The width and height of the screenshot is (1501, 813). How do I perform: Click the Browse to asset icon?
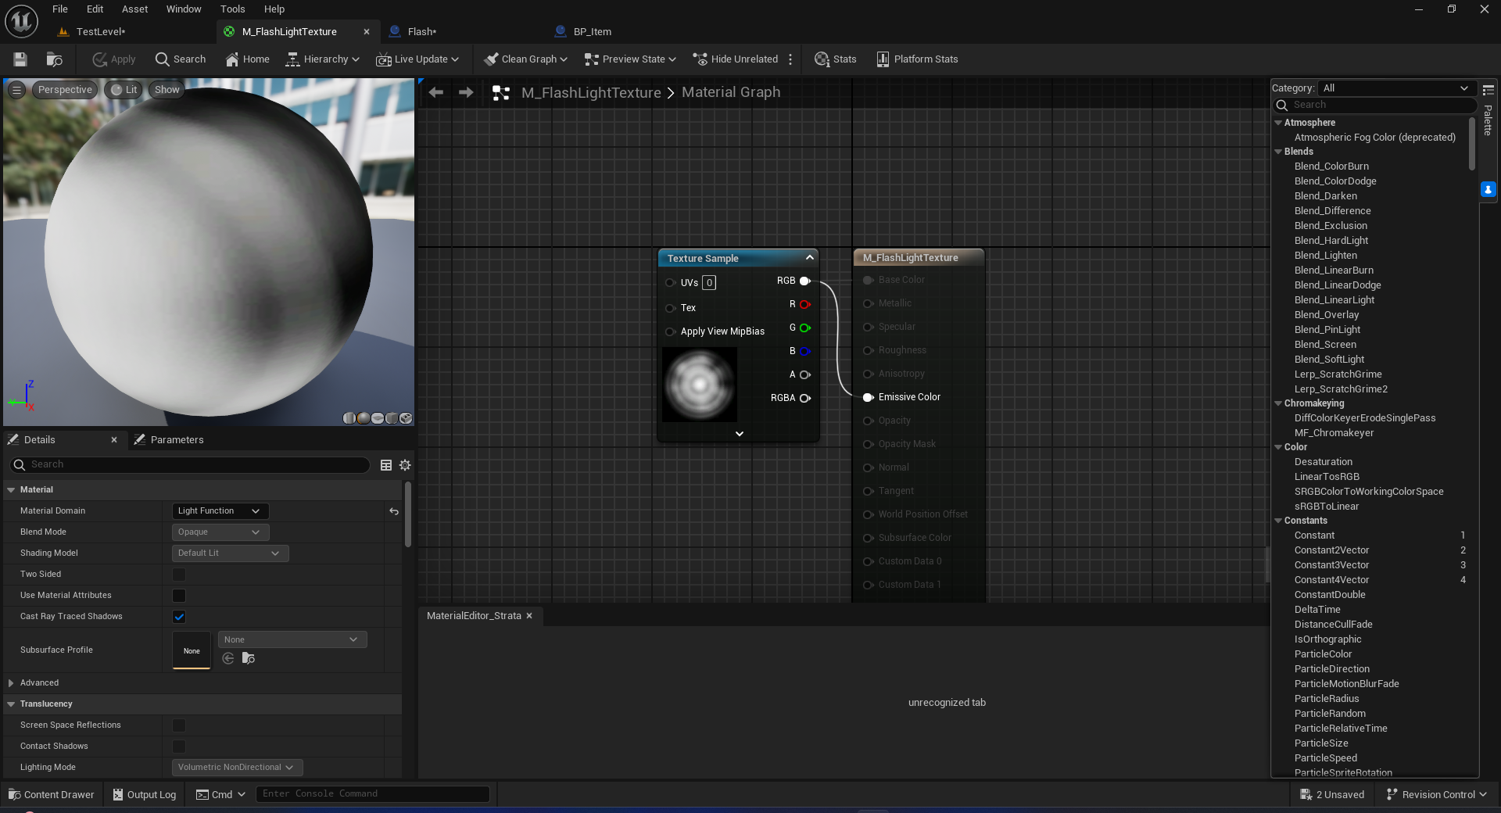(54, 59)
